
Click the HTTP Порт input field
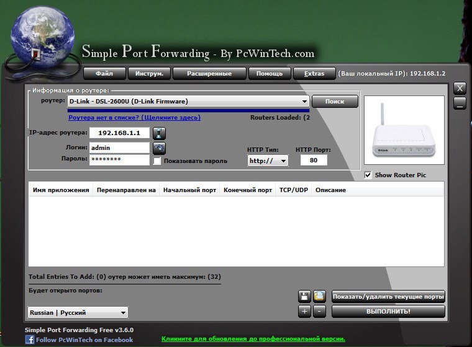[314, 160]
